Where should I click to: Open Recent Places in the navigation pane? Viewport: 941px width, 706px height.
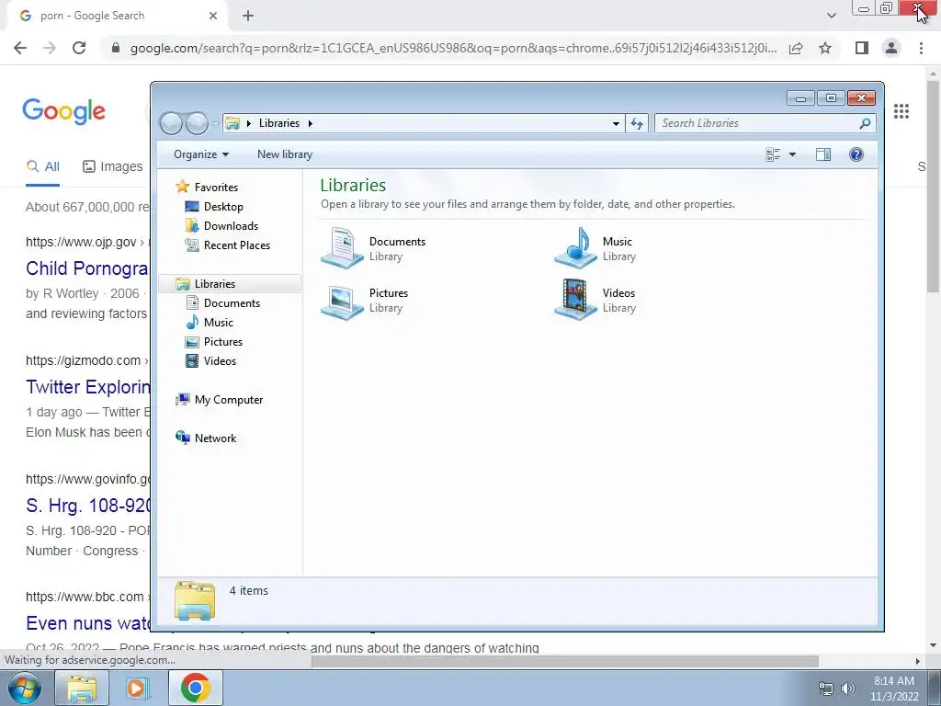tap(237, 245)
